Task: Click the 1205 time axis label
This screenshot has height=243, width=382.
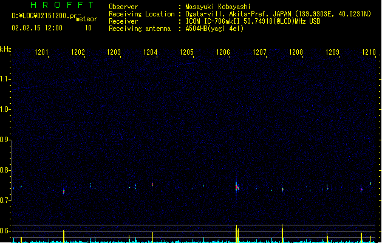Action: pyautogui.click(x=186, y=52)
